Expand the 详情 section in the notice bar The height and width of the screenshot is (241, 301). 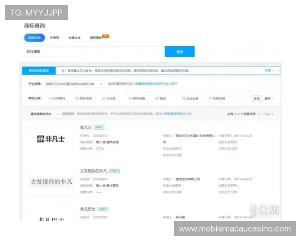click(x=269, y=70)
